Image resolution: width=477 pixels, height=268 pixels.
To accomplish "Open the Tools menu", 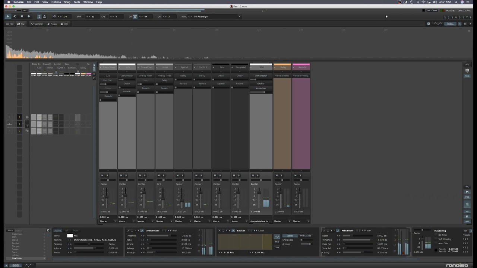I will (77, 2).
